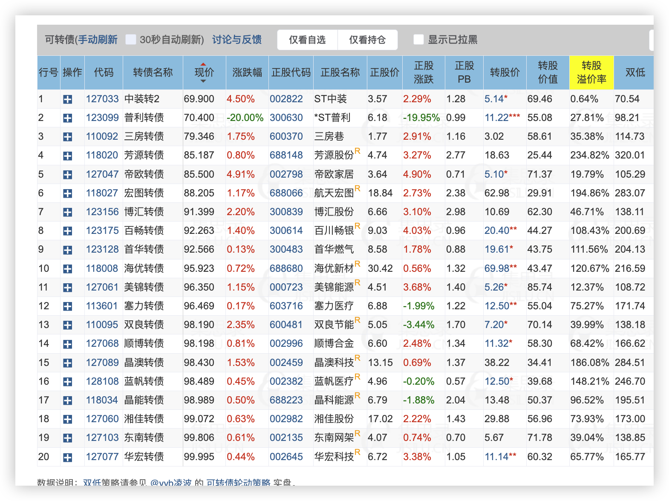This screenshot has height=501, width=669.
Task: Sort by 正股价 column header
Action: point(385,72)
